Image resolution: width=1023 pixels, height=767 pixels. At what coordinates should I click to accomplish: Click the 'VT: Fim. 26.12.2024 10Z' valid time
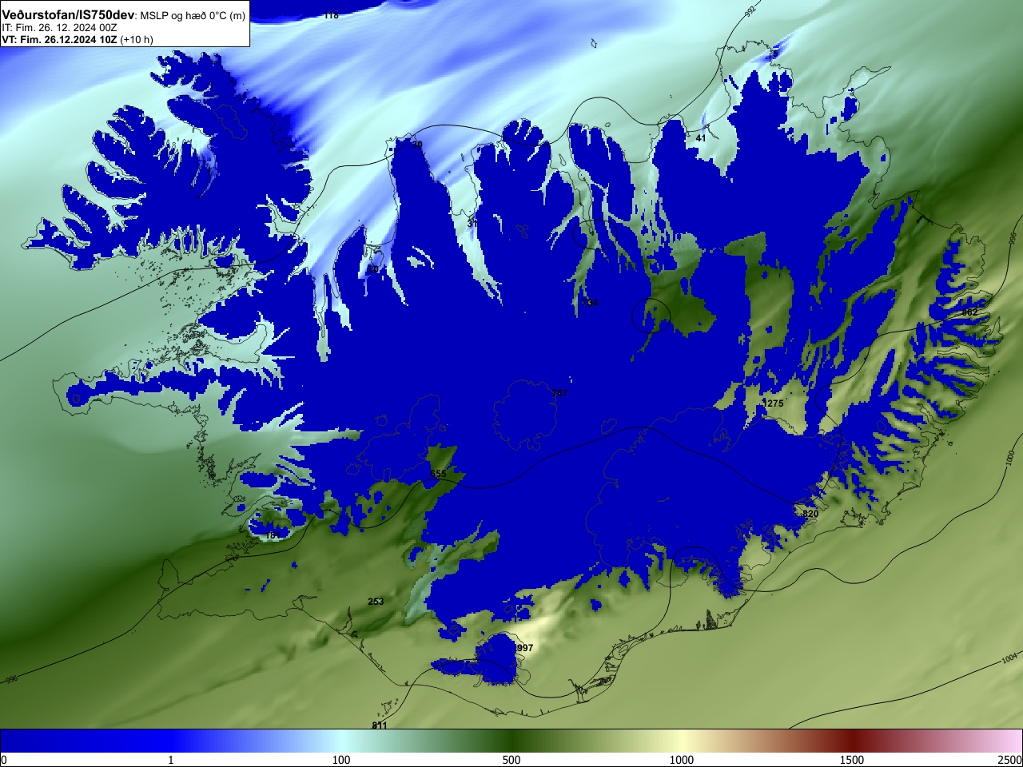click(x=59, y=39)
